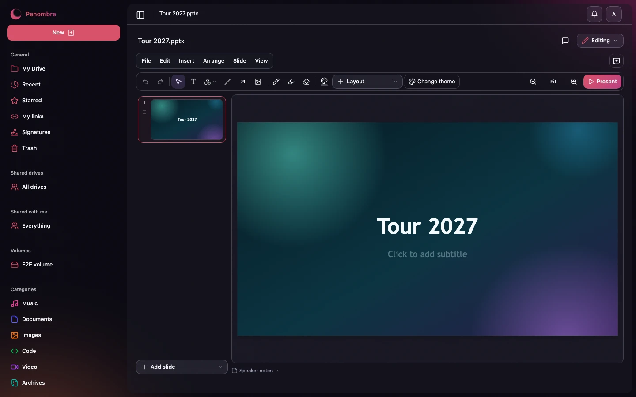Select the pen drawing tool

coord(276,82)
